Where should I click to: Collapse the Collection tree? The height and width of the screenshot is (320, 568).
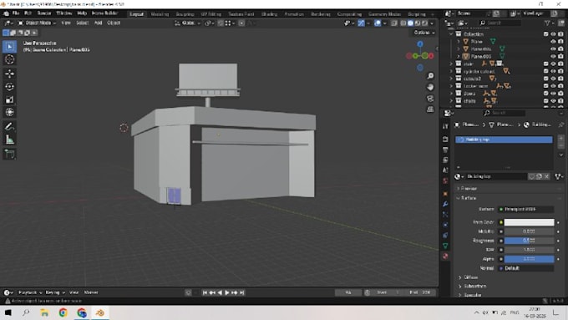[x=451, y=34]
